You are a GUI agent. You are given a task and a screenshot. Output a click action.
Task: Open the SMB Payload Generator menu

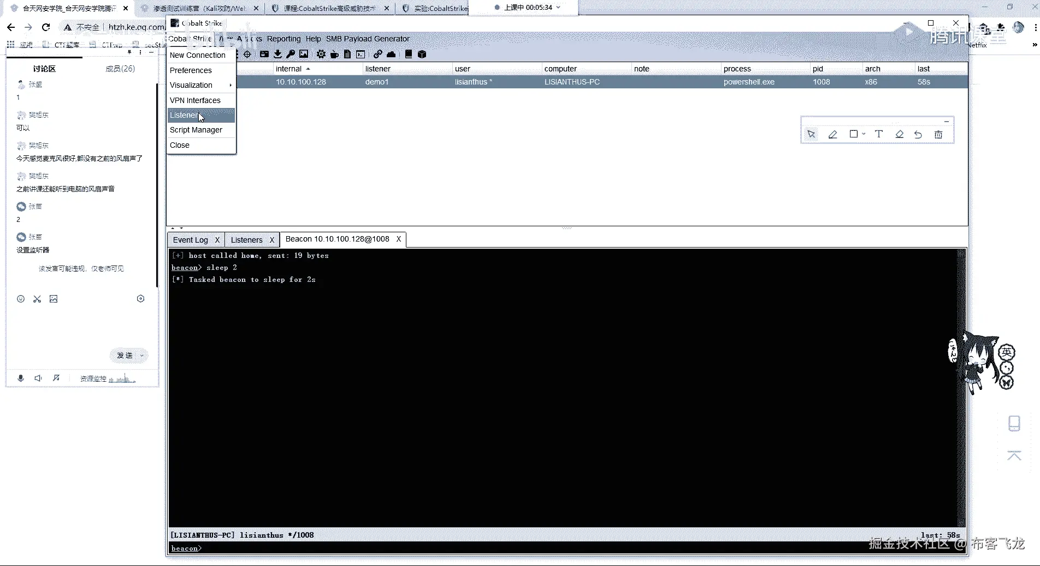click(x=368, y=39)
